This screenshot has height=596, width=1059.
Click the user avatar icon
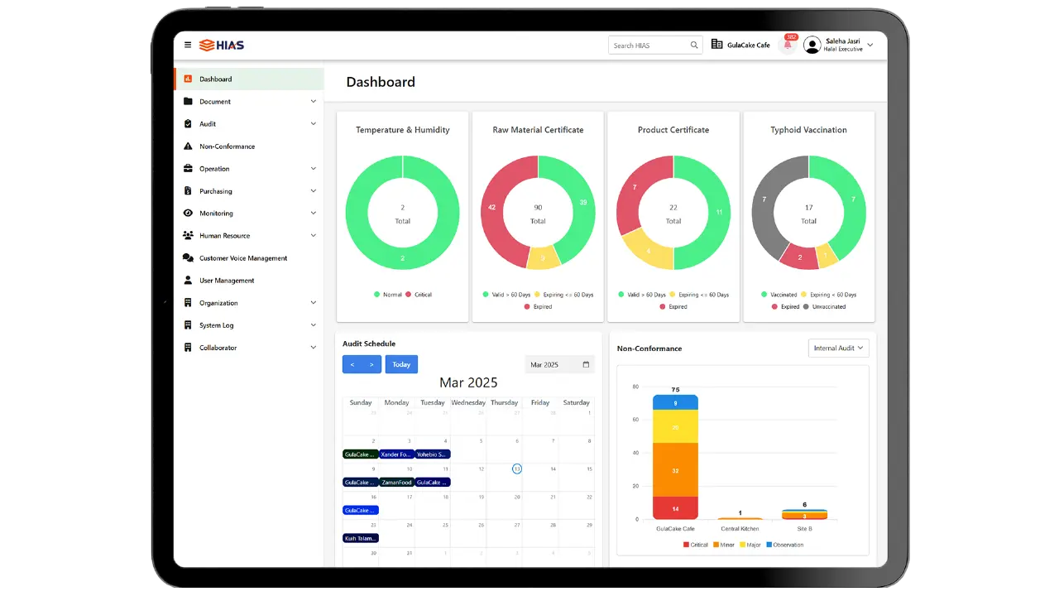coord(812,46)
